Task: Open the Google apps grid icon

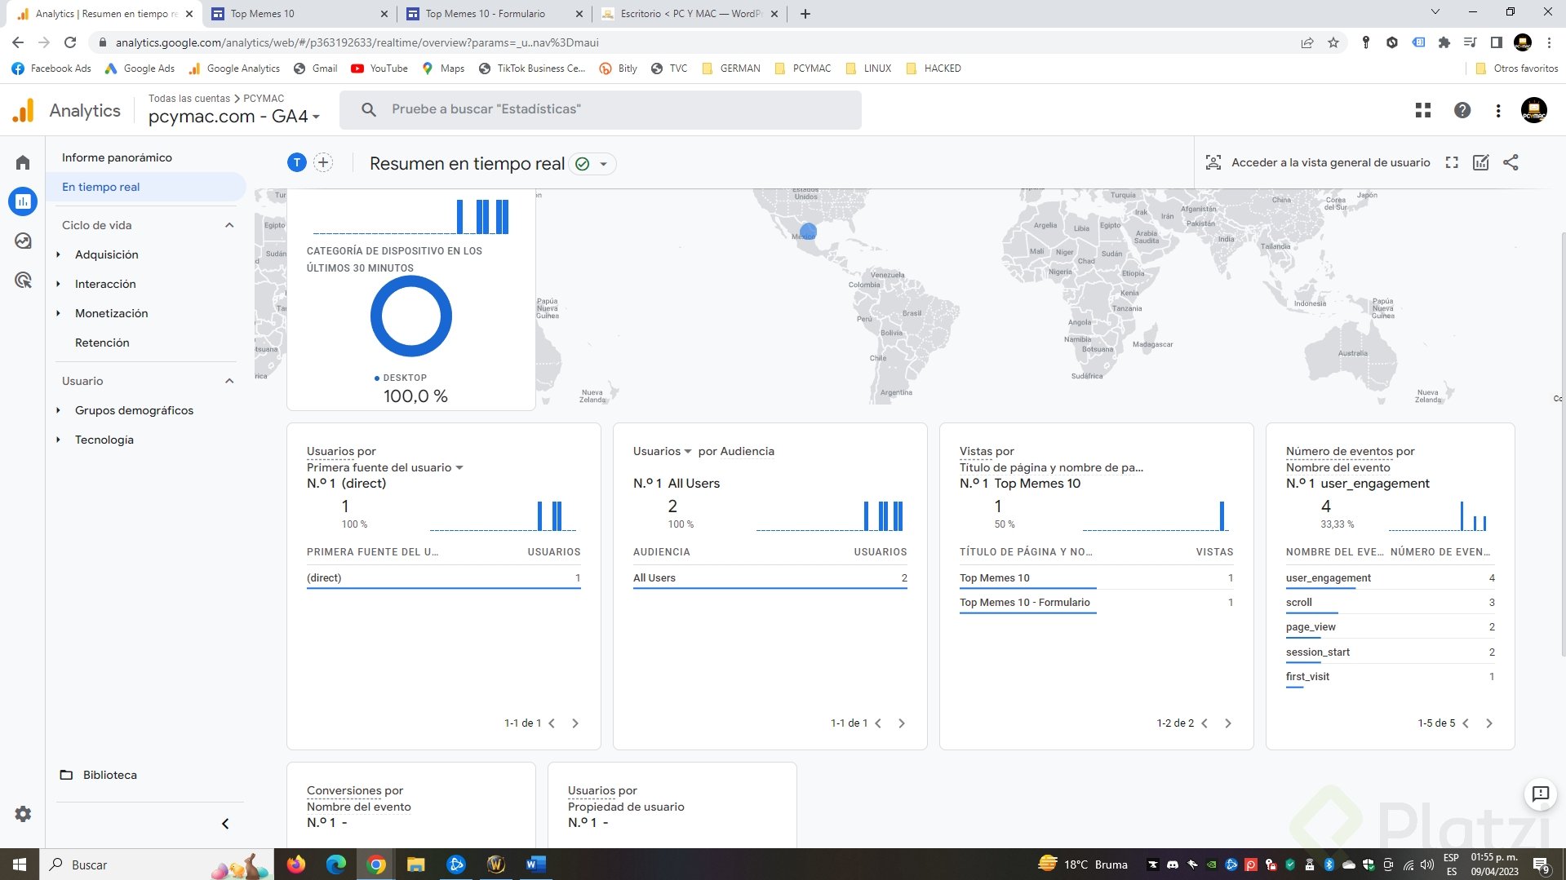Action: click(1422, 110)
